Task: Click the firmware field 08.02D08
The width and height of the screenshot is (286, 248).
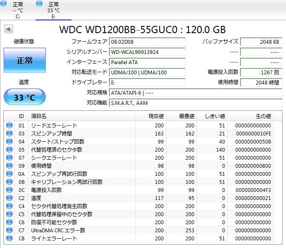Action: click(147, 42)
